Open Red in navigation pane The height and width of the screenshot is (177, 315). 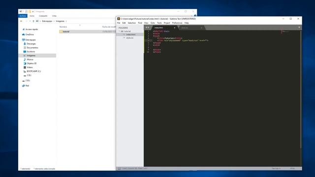point(27,86)
